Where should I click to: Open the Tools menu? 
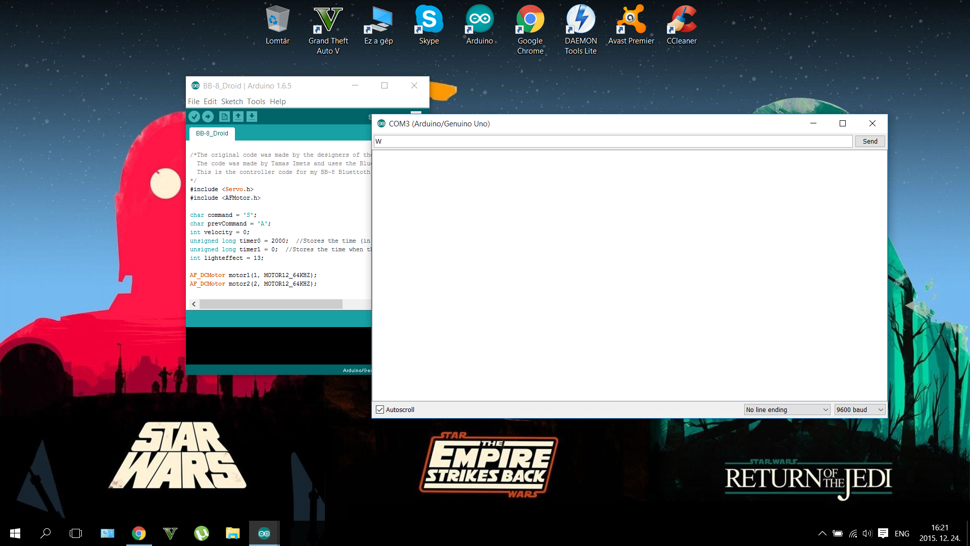pos(256,102)
